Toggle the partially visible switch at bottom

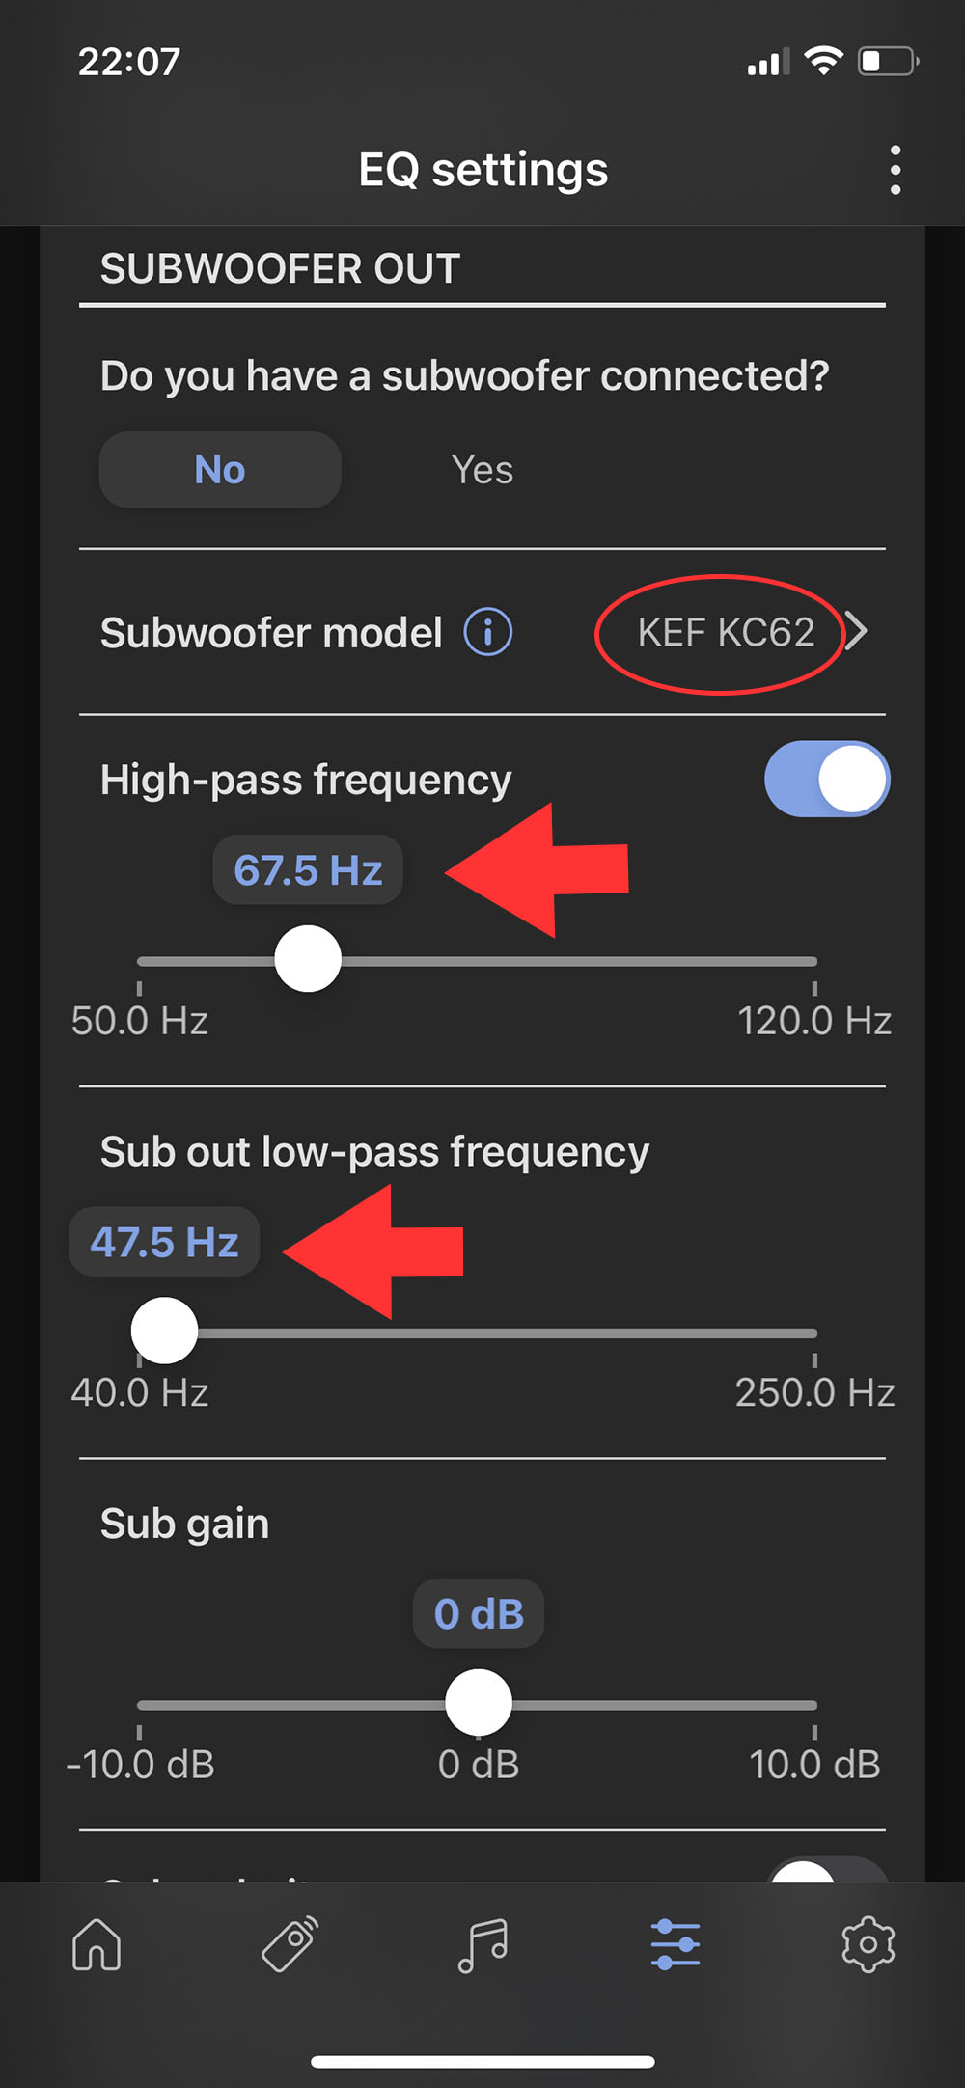click(x=827, y=1870)
